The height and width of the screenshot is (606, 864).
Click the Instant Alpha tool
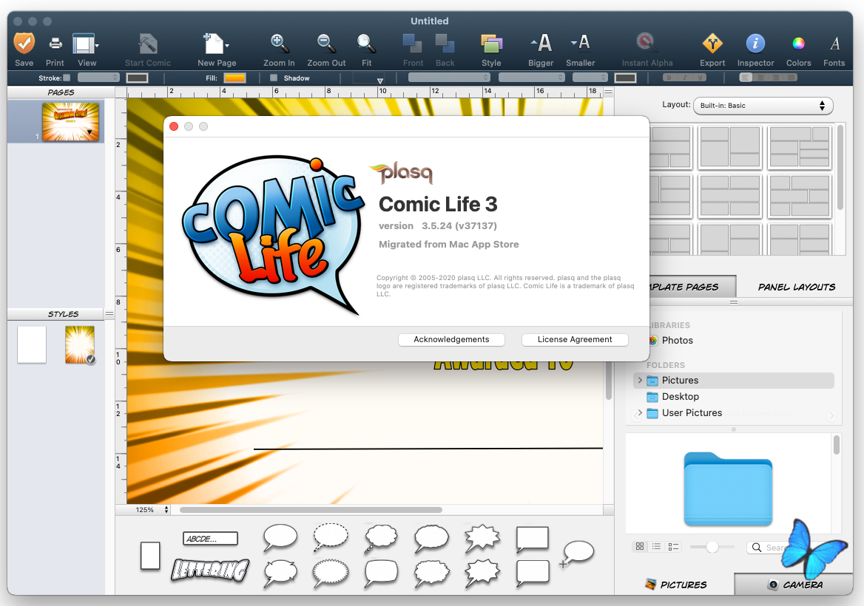(647, 44)
